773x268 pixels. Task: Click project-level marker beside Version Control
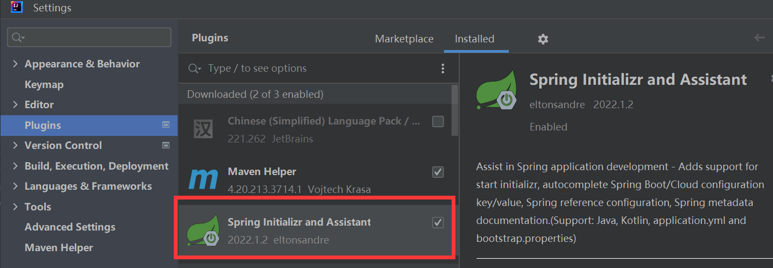tap(166, 145)
